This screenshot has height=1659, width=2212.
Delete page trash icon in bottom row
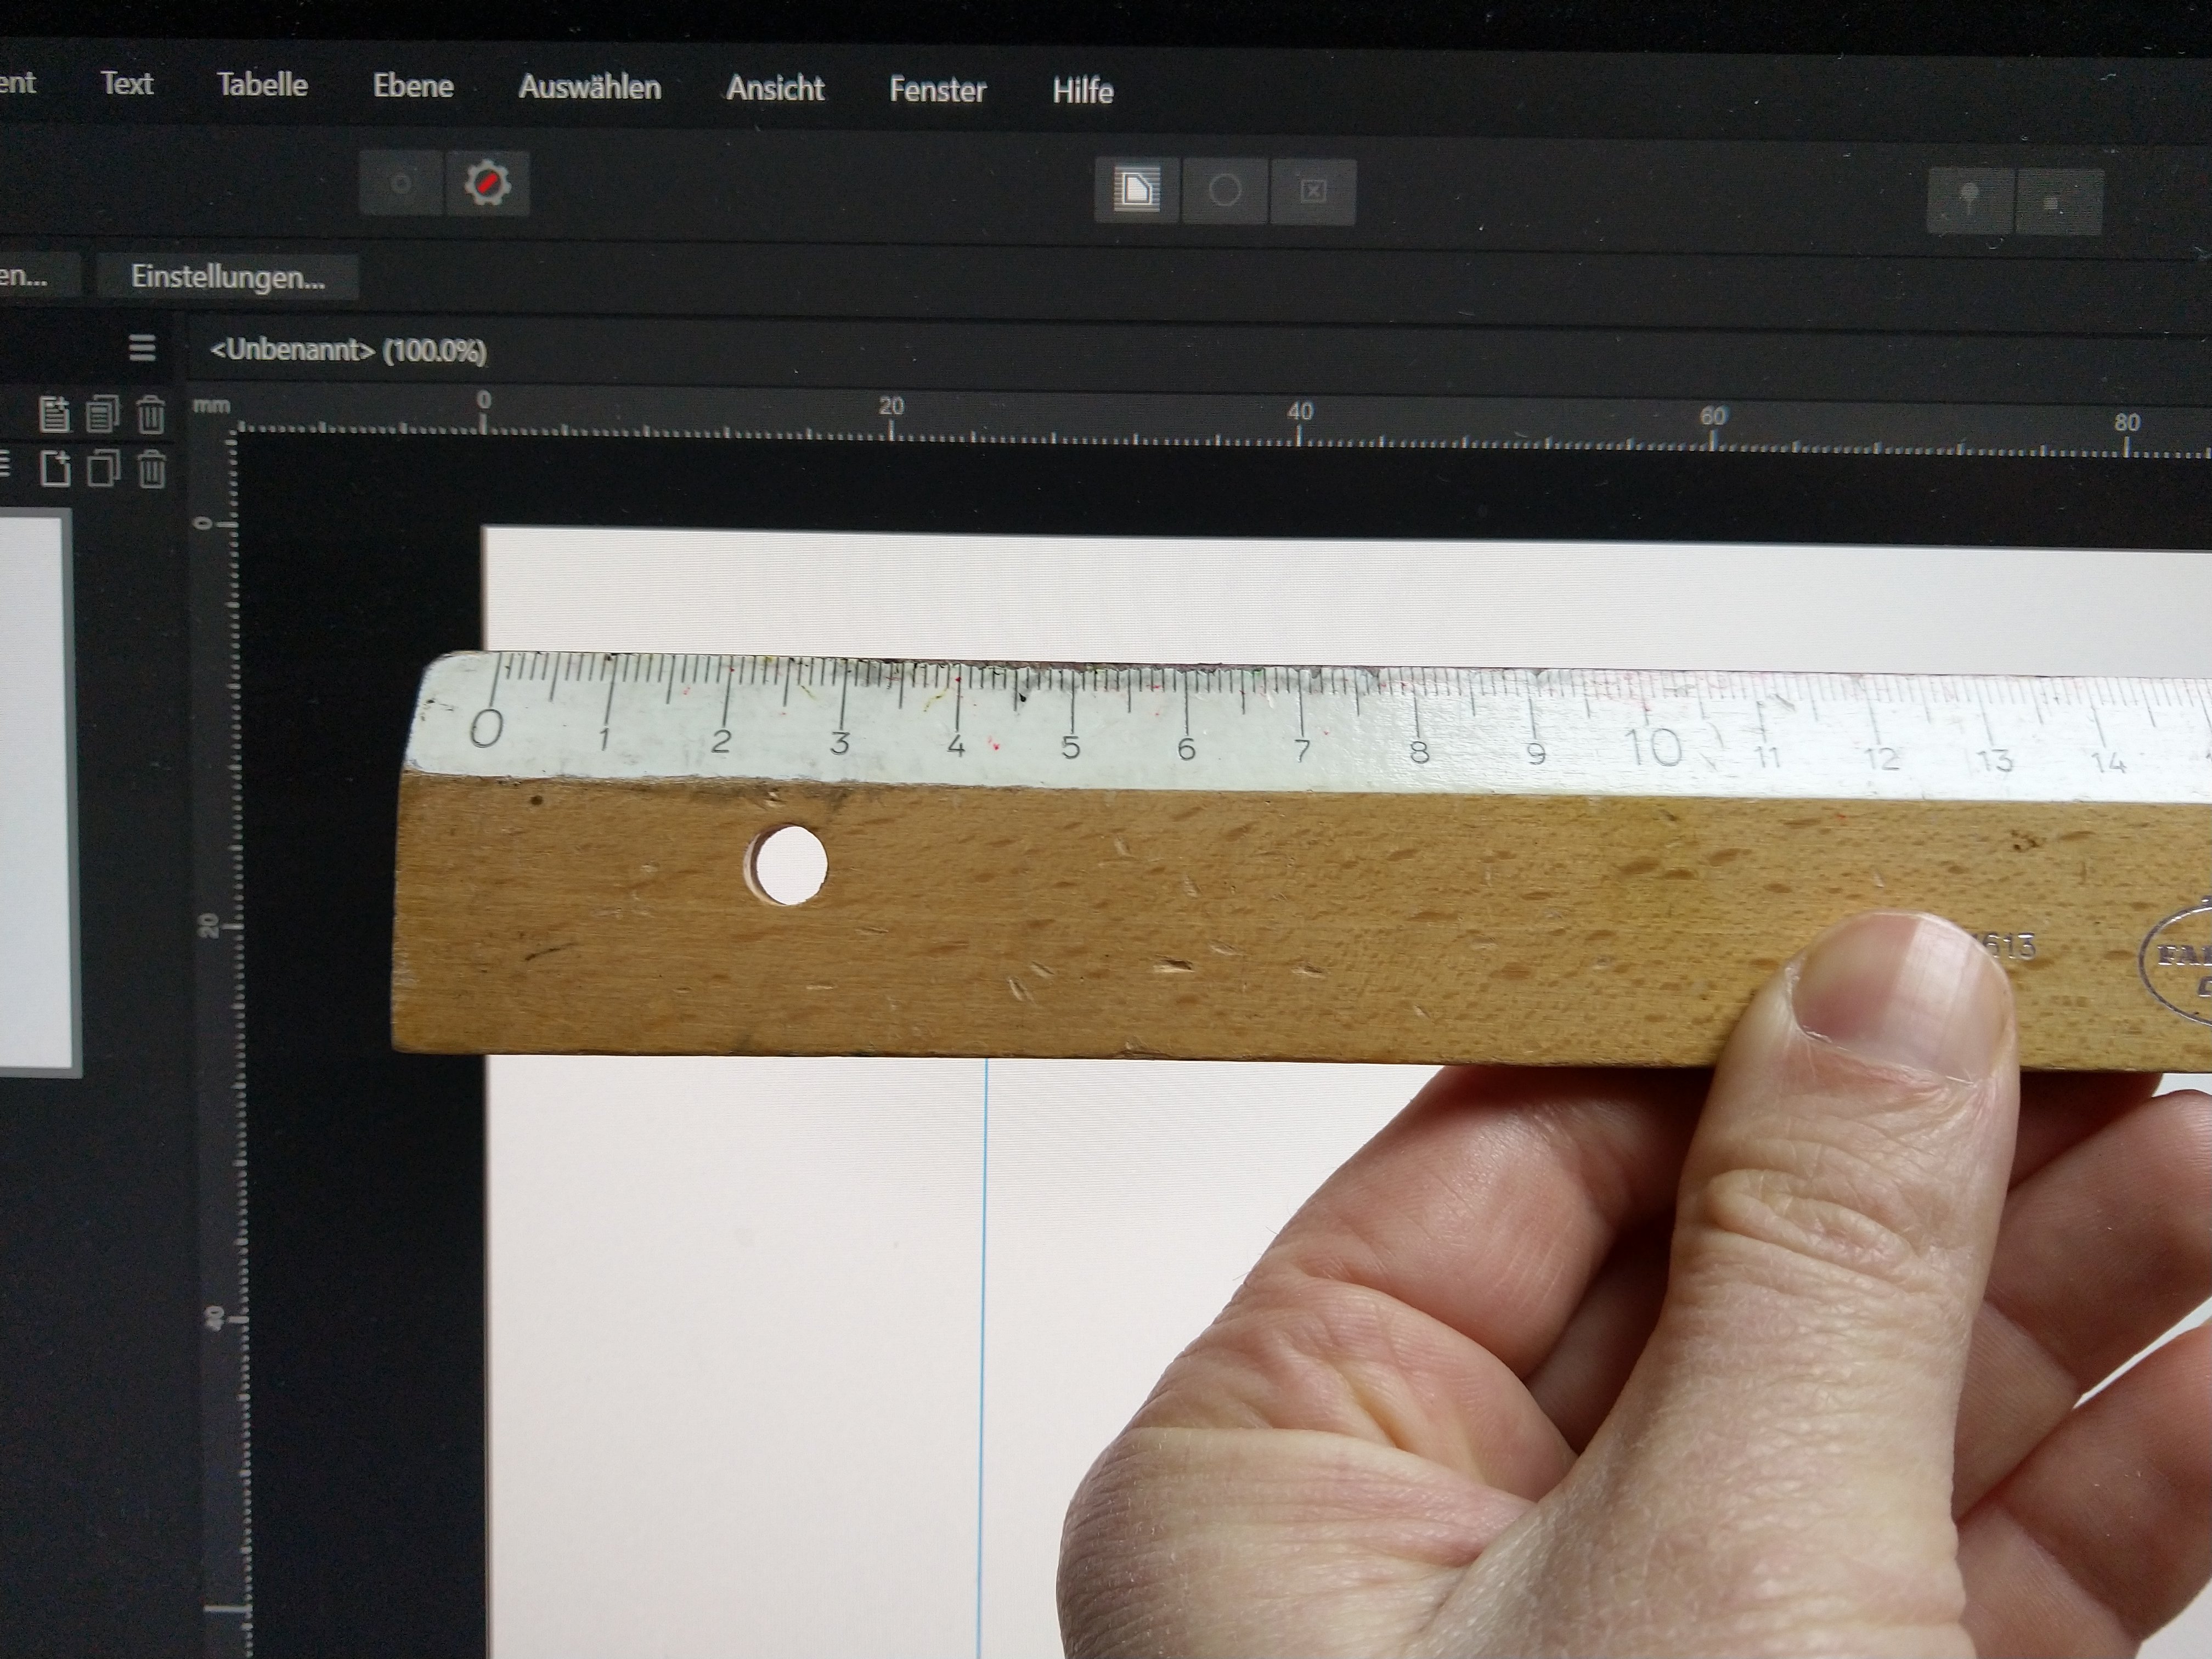coord(151,469)
